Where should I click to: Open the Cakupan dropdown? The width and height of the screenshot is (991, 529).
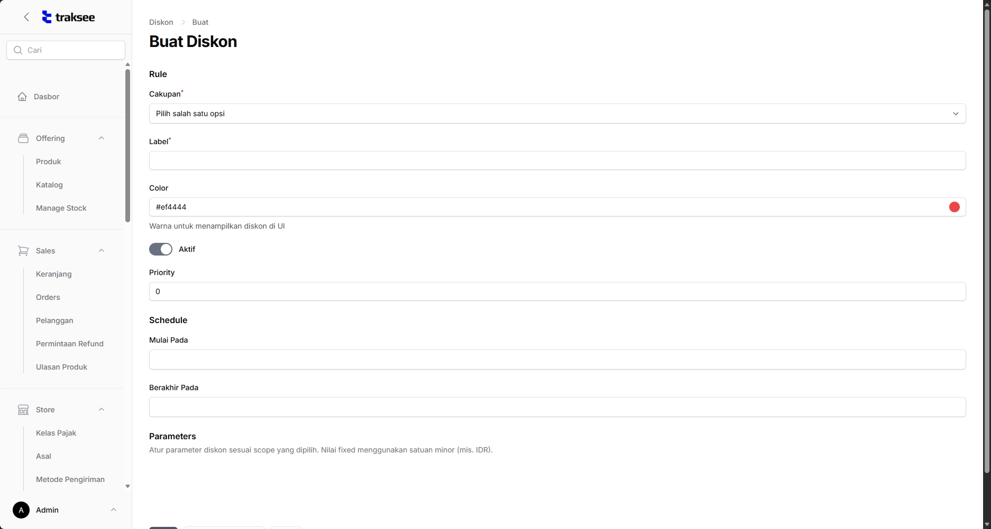pyautogui.click(x=557, y=114)
